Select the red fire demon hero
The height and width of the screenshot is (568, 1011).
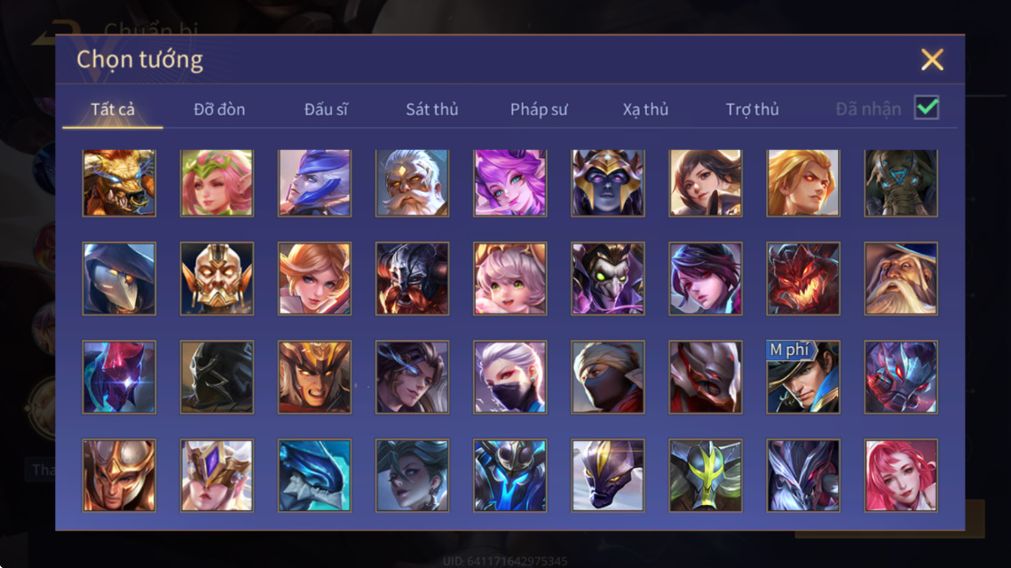tap(802, 279)
